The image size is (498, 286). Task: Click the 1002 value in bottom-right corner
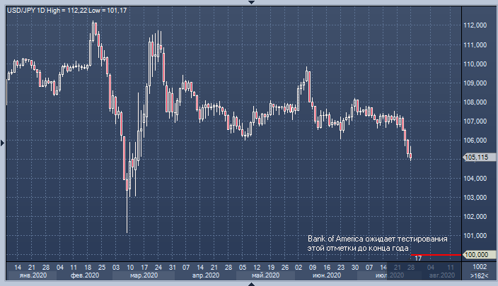coord(478,268)
